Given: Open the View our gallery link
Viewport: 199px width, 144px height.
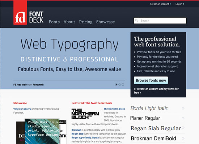Looking at the screenshot, I should [22, 109].
